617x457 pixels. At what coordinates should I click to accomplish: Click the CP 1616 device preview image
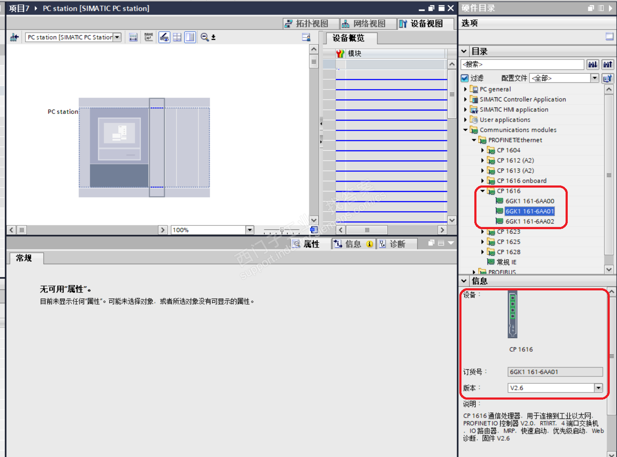512,314
